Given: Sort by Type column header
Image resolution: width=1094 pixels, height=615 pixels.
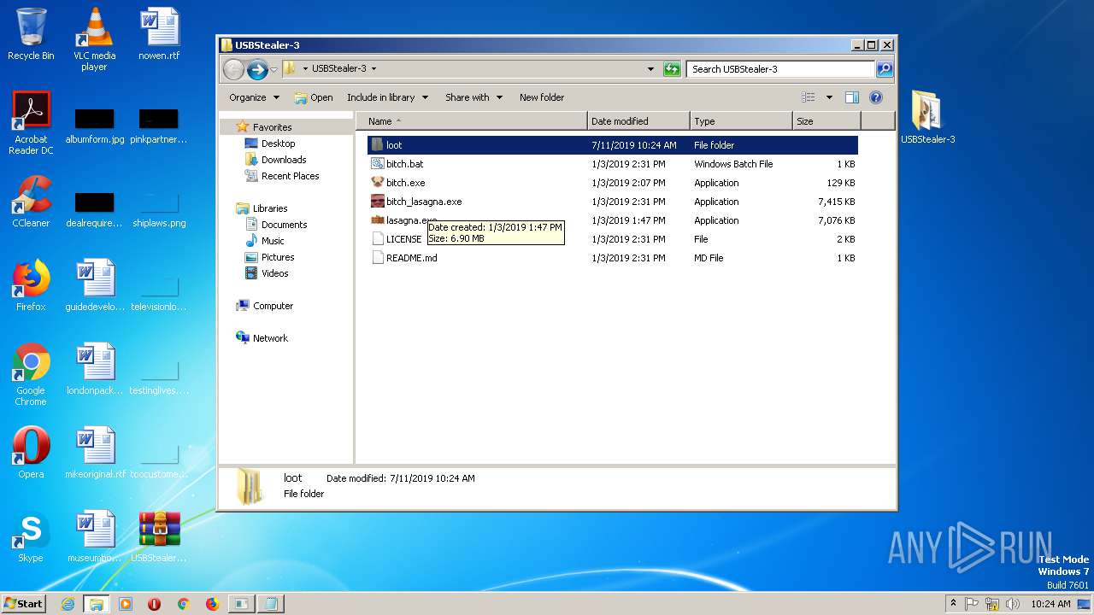Looking at the screenshot, I should (x=741, y=121).
